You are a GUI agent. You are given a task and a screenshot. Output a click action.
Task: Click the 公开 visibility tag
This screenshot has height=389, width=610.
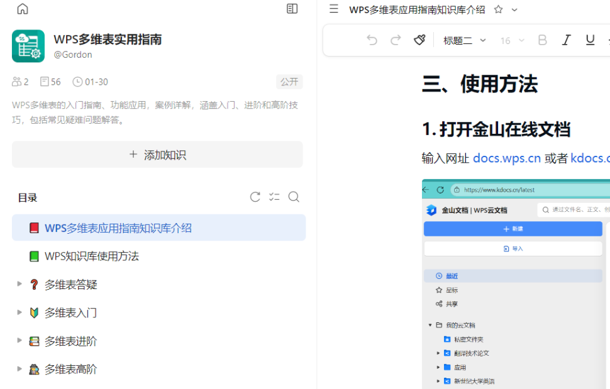coord(289,82)
